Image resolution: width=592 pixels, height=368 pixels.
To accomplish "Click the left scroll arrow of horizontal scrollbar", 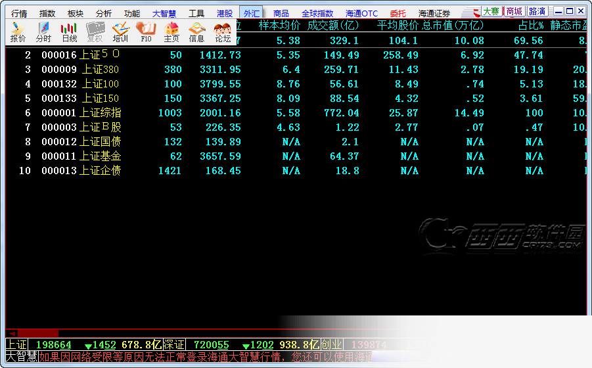I will click(x=12, y=333).
